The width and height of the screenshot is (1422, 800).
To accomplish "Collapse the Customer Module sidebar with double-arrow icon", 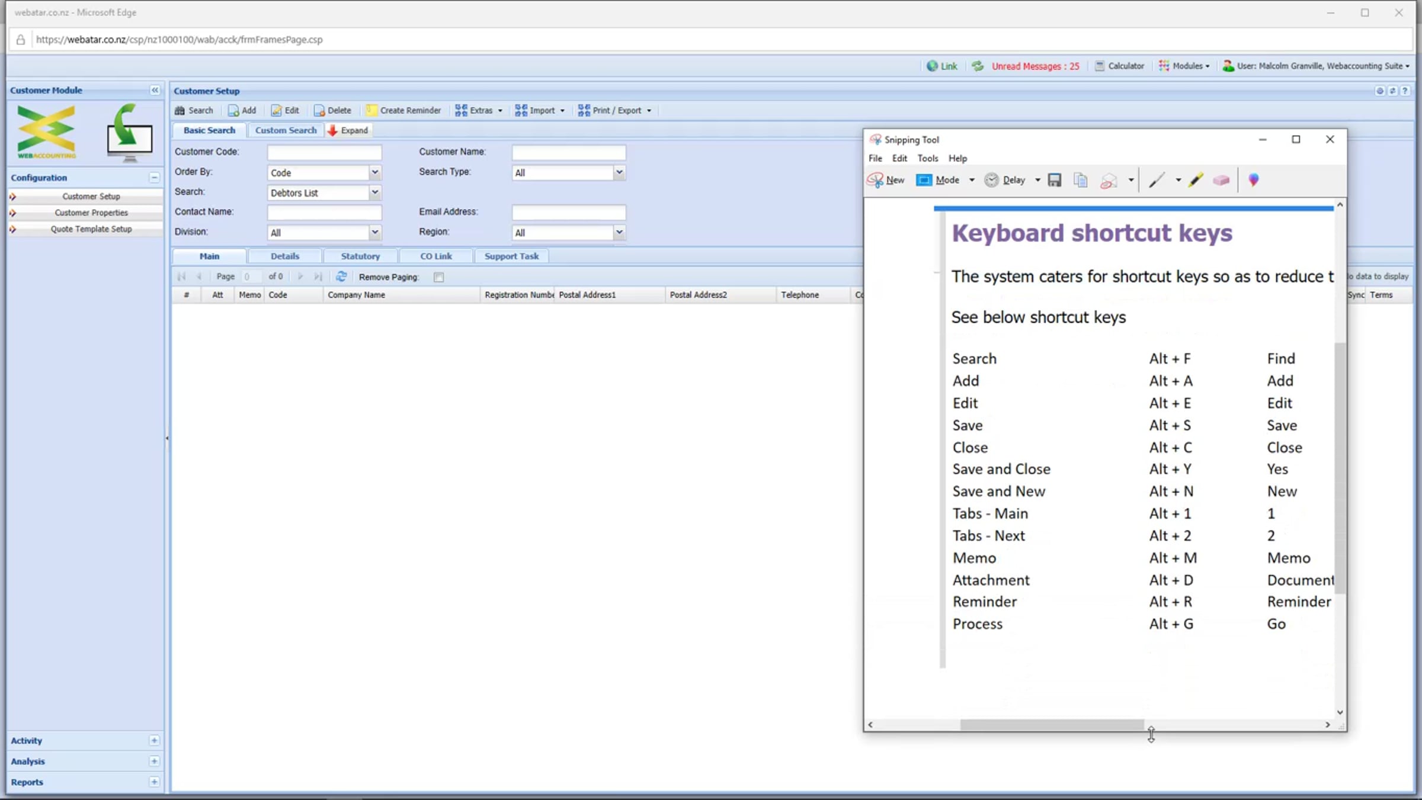I will pos(155,90).
